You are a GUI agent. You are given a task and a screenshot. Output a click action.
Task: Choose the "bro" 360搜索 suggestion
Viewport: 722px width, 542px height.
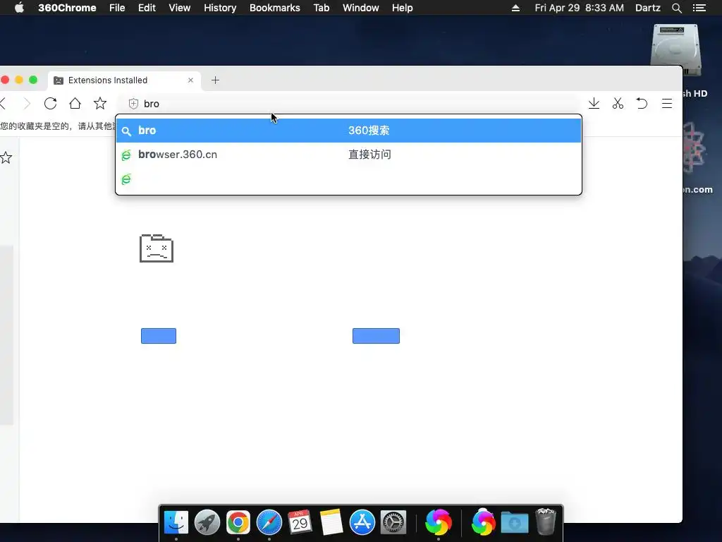348,131
